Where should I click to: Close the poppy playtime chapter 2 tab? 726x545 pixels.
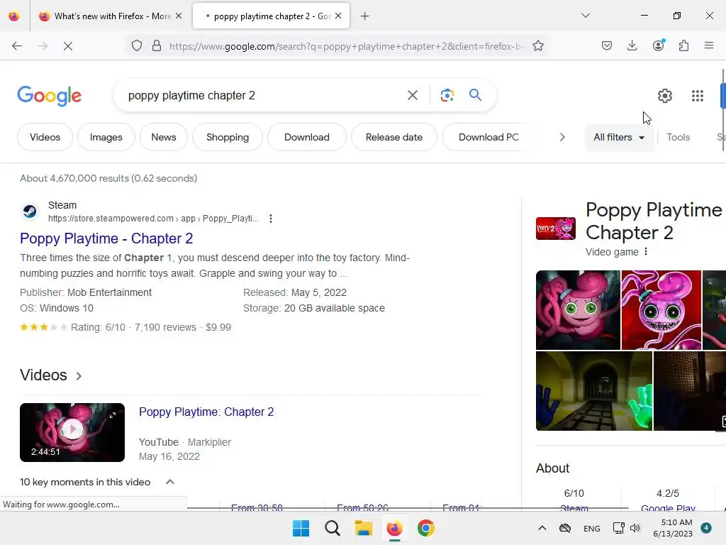pos(338,16)
